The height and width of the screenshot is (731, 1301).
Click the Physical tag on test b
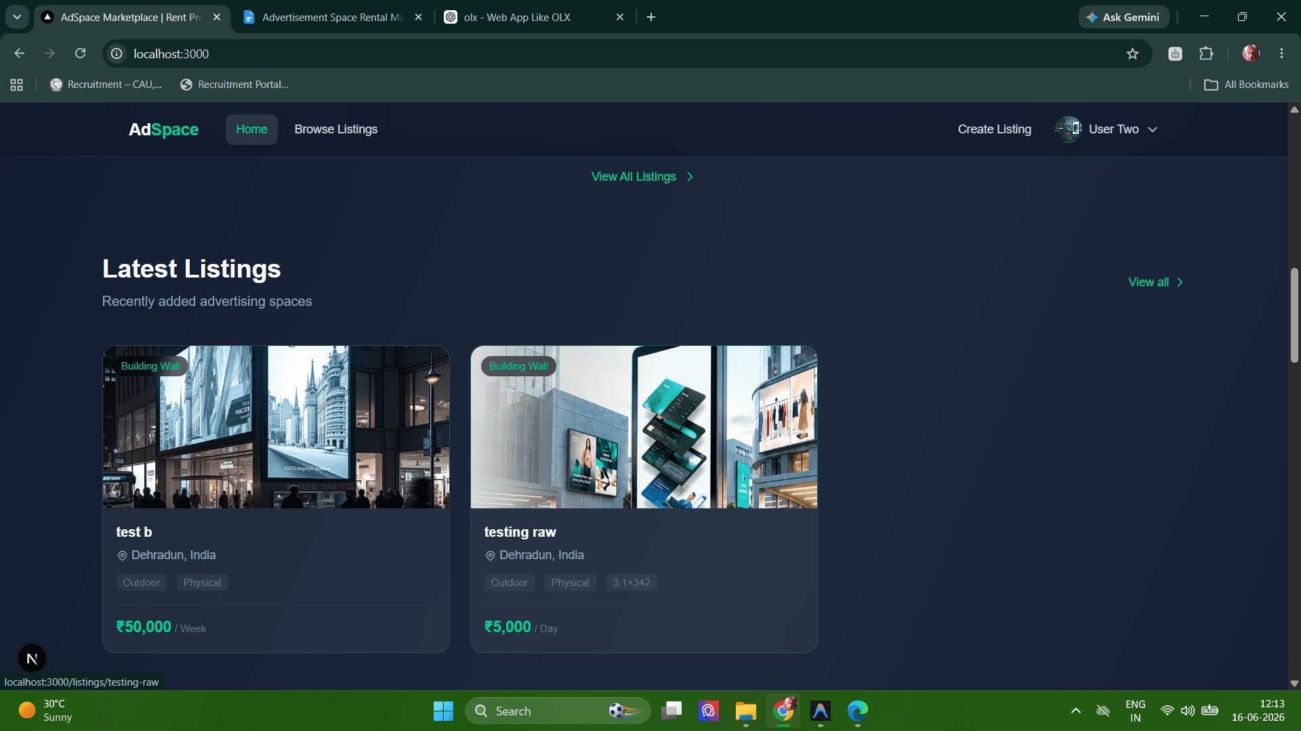click(x=202, y=583)
